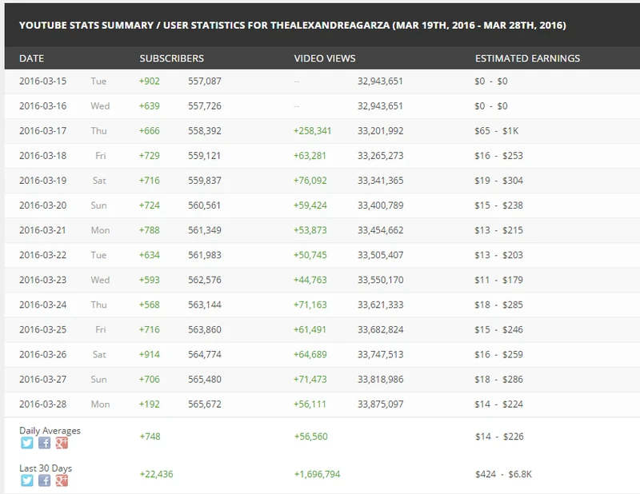Screen dimensions: 640x494
Task: Select date 2016-03-17
Action: [x=43, y=131]
